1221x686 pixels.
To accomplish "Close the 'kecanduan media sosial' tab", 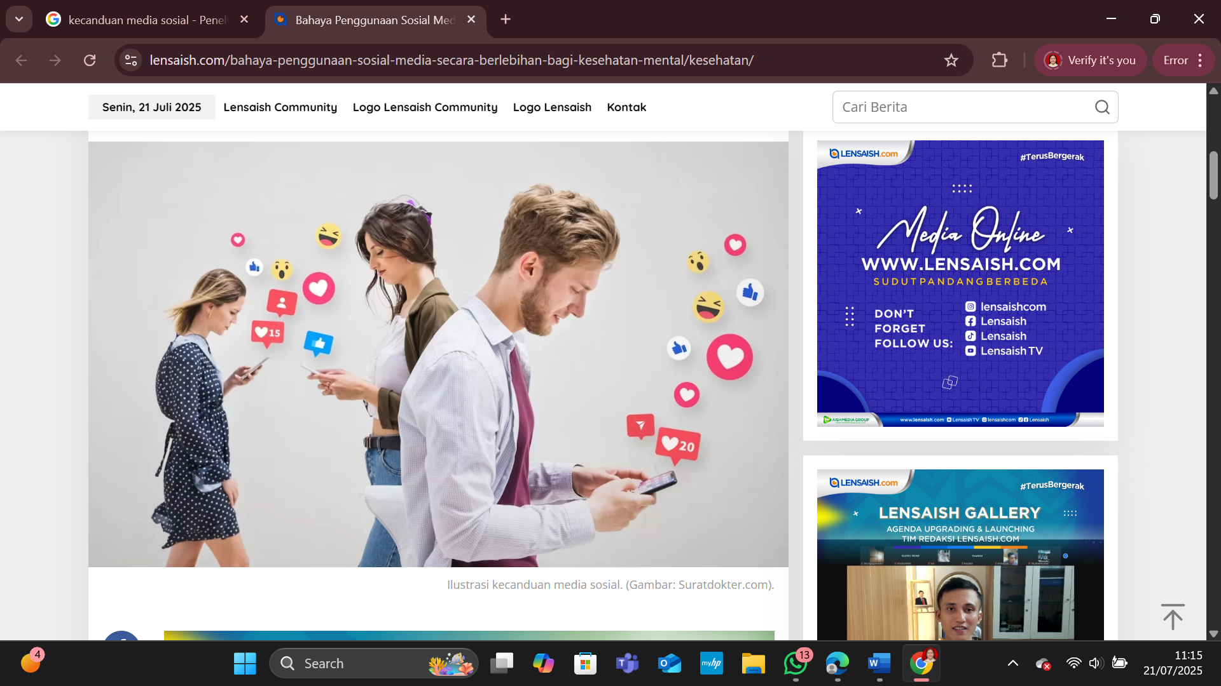I will (244, 20).
